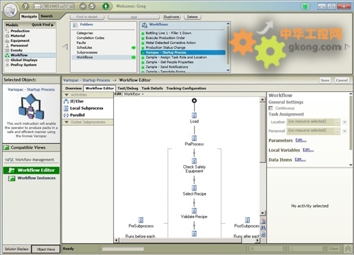Click the gear-like round icon in top toolbar
This screenshot has height=255, width=354.
[x=83, y=6]
